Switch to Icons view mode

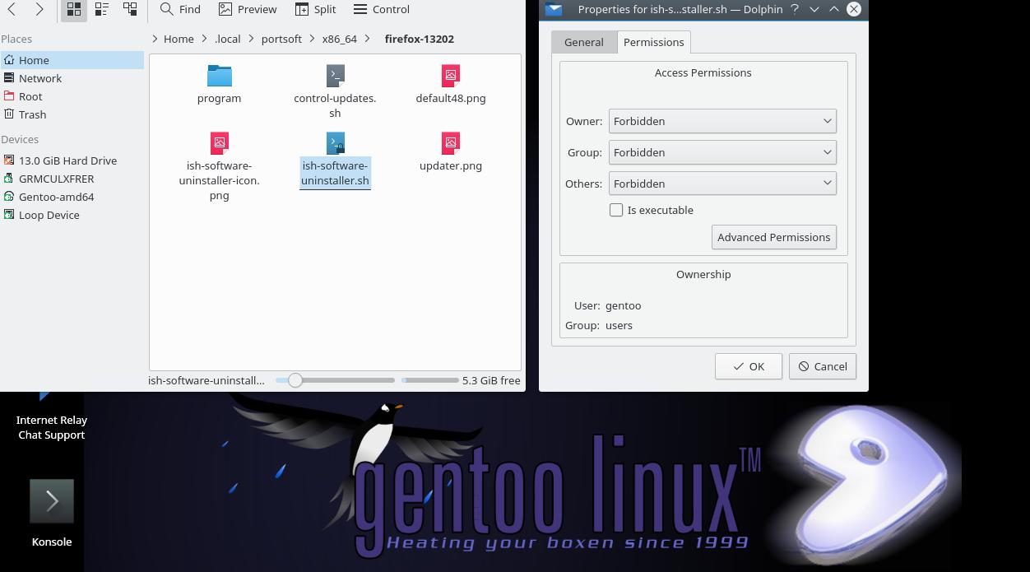74,9
